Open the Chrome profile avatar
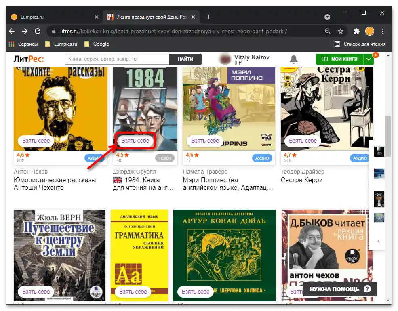 [370, 31]
